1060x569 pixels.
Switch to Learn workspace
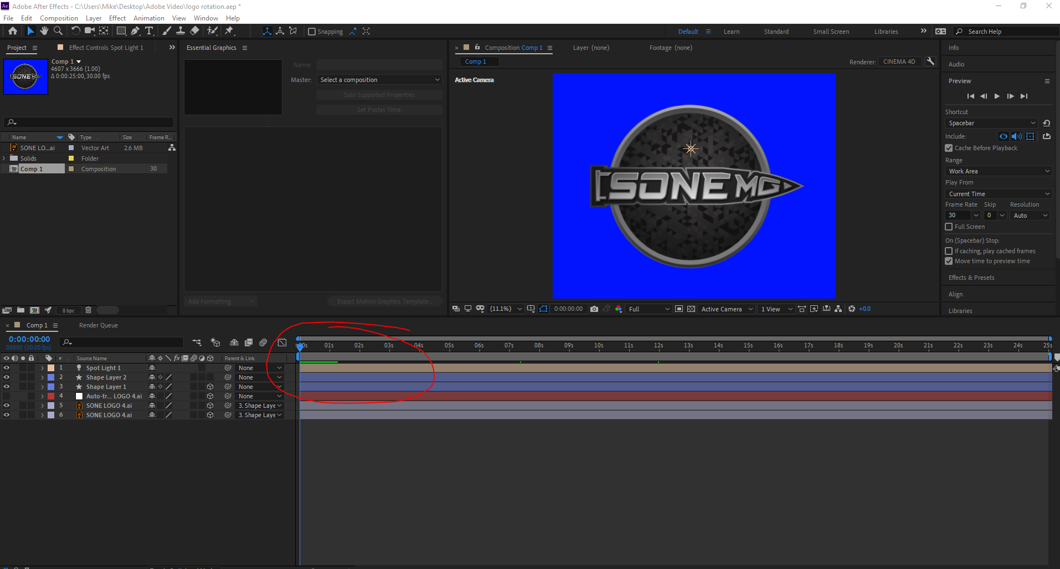(731, 32)
